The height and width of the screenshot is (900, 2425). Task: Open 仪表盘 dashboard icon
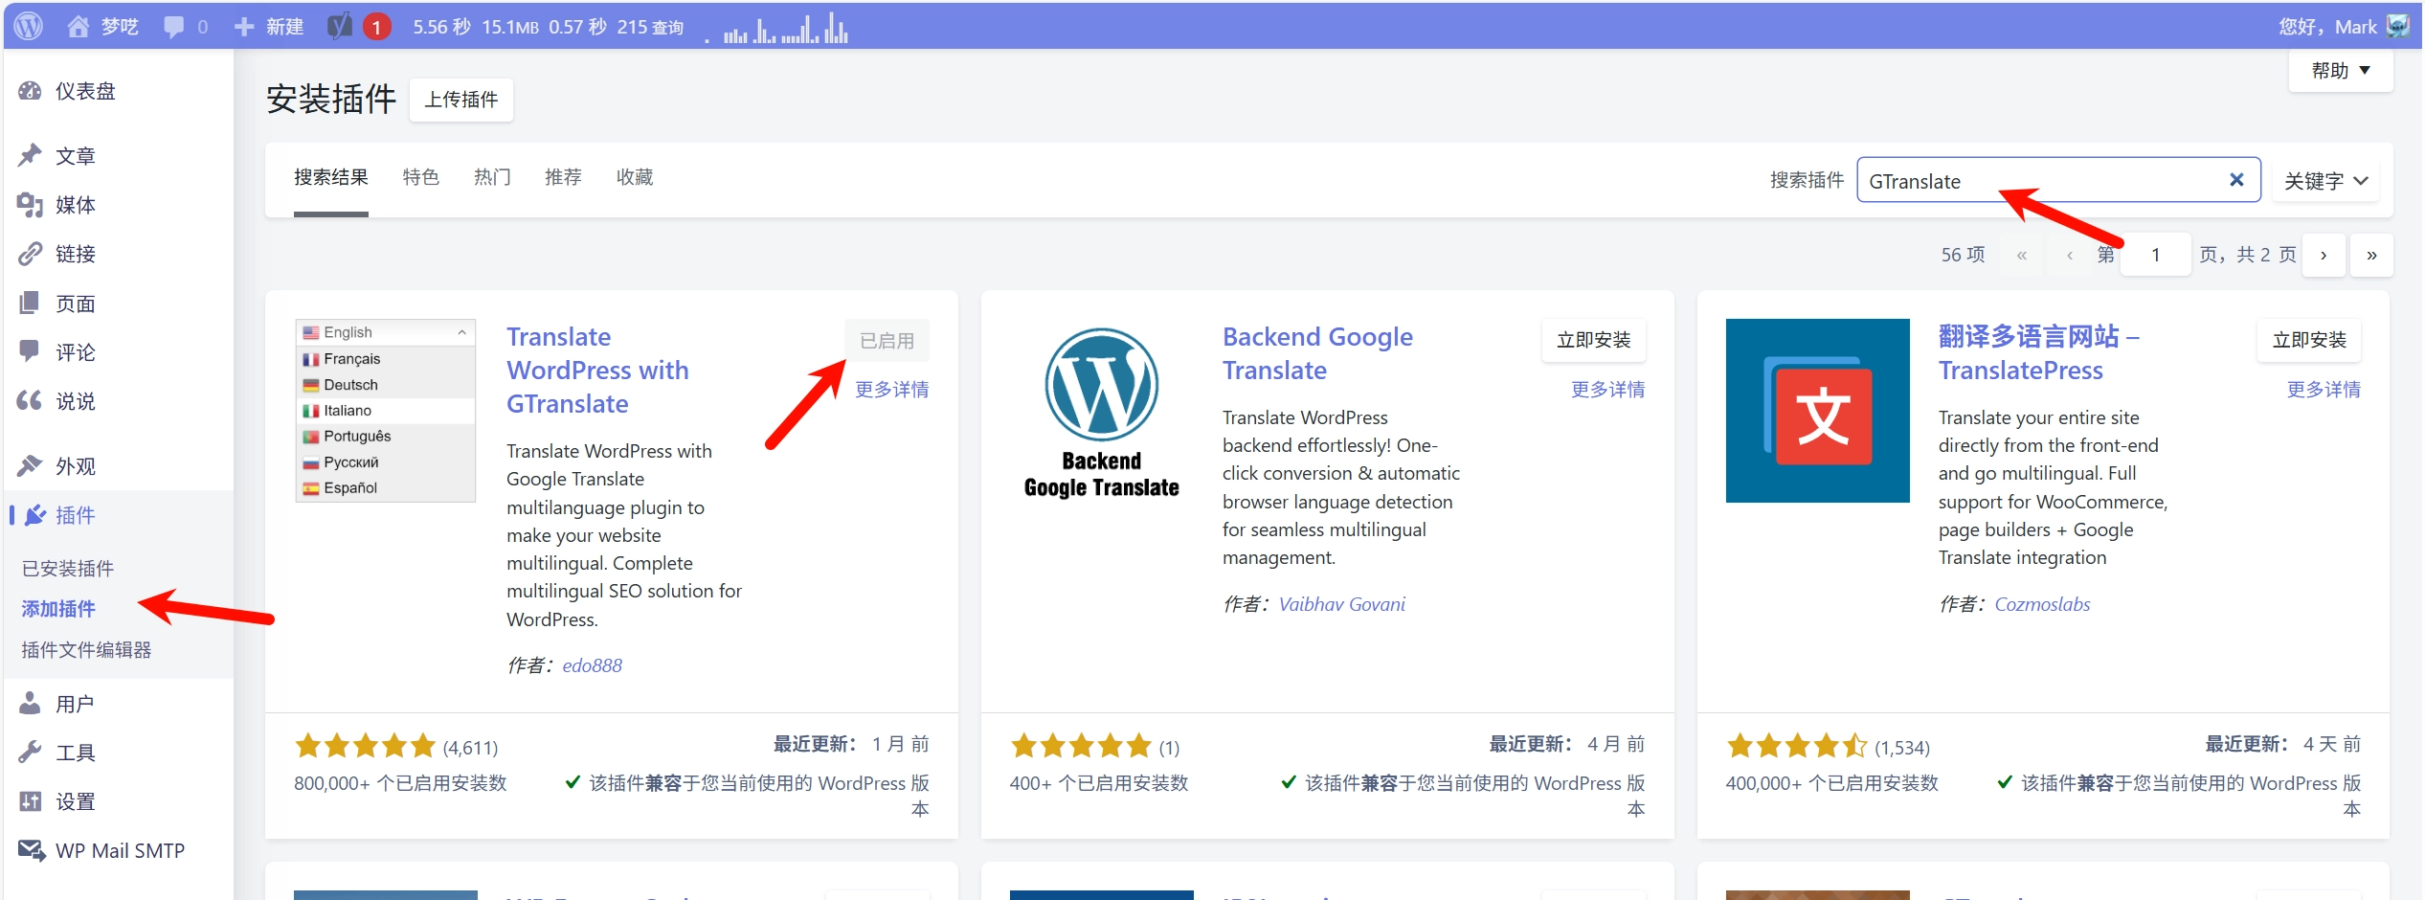click(x=30, y=91)
